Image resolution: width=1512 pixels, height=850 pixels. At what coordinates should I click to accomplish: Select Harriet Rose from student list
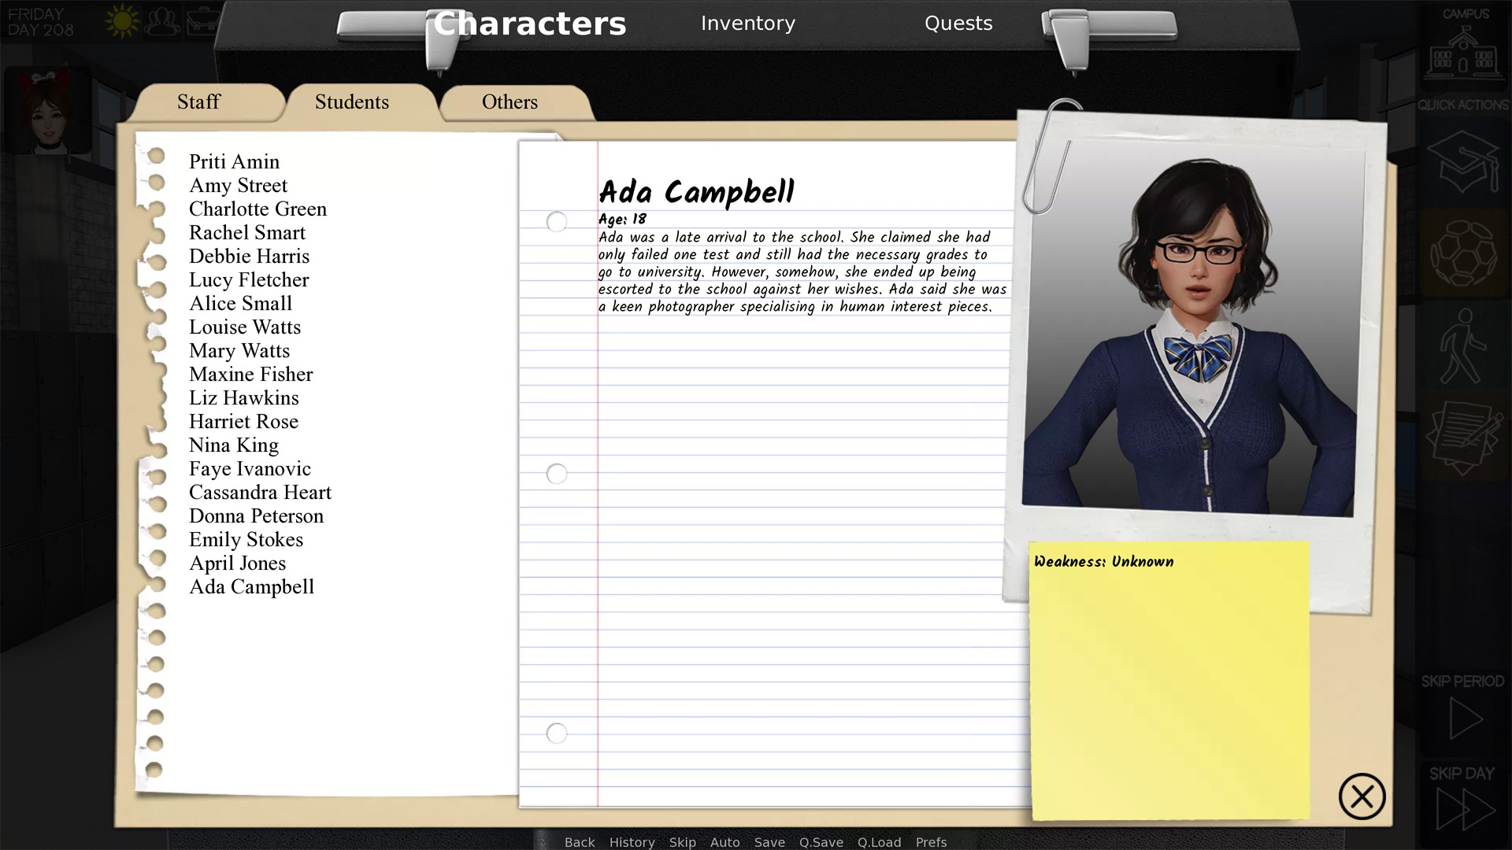tap(243, 422)
